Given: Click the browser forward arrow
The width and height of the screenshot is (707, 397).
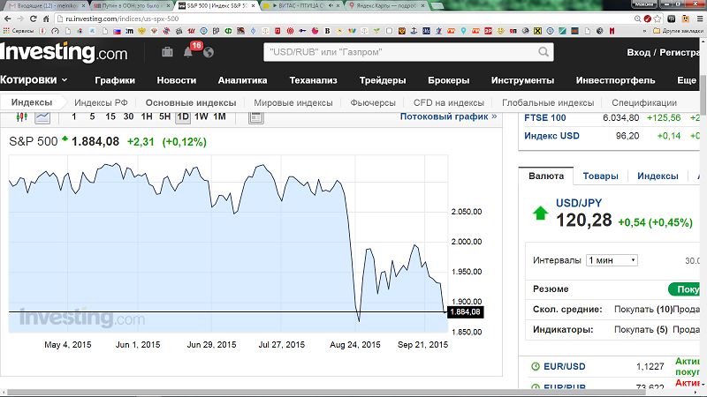Looking at the screenshot, I should pos(20,19).
